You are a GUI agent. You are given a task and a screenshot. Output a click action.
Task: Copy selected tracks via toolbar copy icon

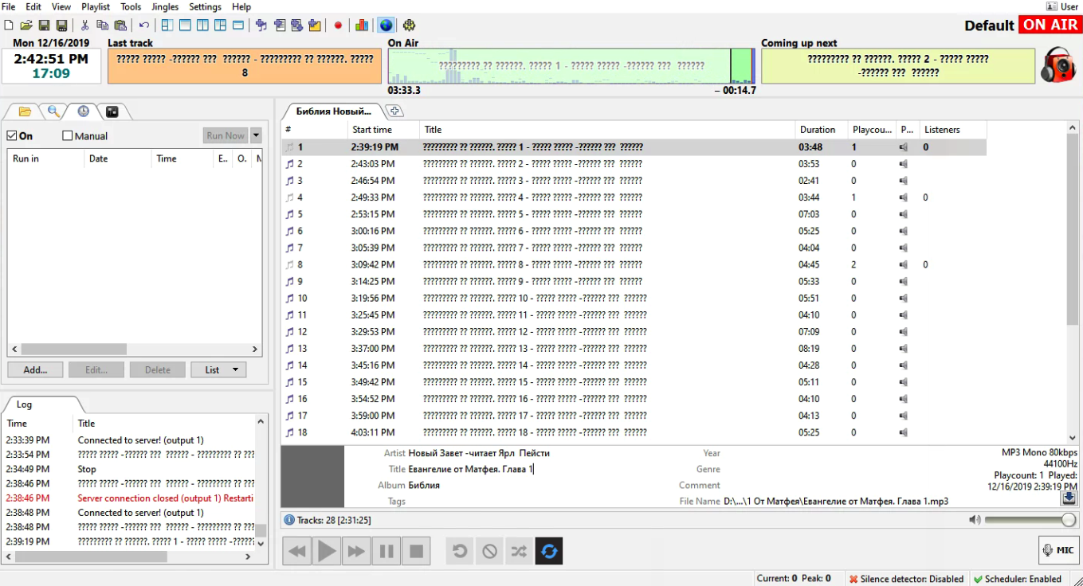(x=102, y=25)
